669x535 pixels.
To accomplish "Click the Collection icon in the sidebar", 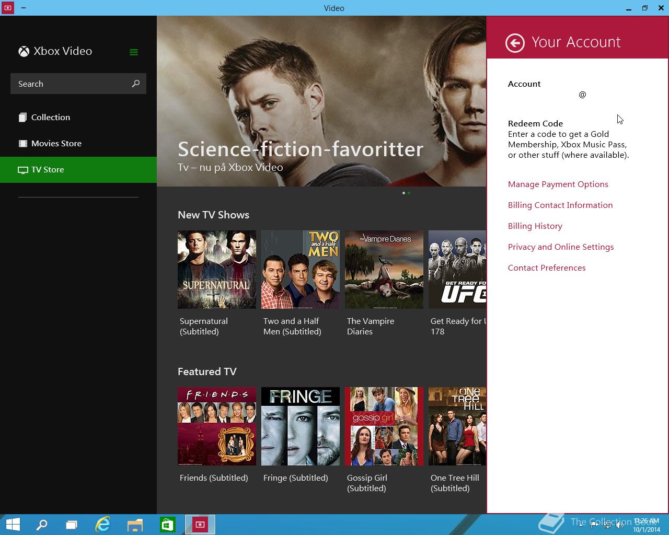I will pos(22,118).
